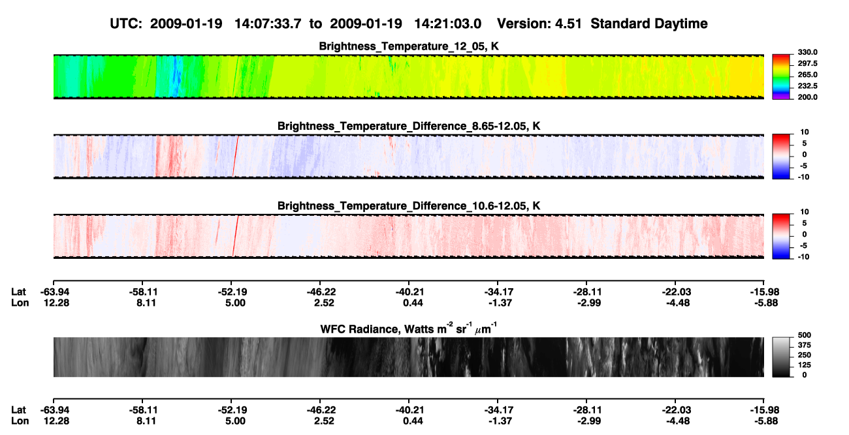This screenshot has height=435, width=849.
Task: Click the WFC Radiance grayscale image strip
Action: (x=409, y=357)
